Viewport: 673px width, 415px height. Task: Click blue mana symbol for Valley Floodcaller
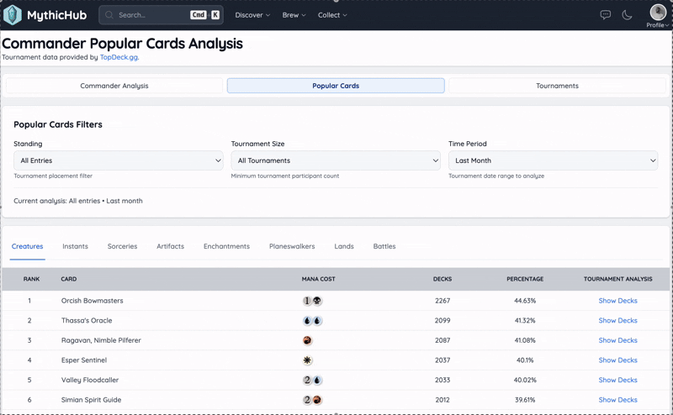(x=317, y=381)
